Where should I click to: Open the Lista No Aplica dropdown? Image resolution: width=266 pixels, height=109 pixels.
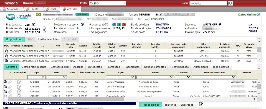pyautogui.click(x=208, y=3)
